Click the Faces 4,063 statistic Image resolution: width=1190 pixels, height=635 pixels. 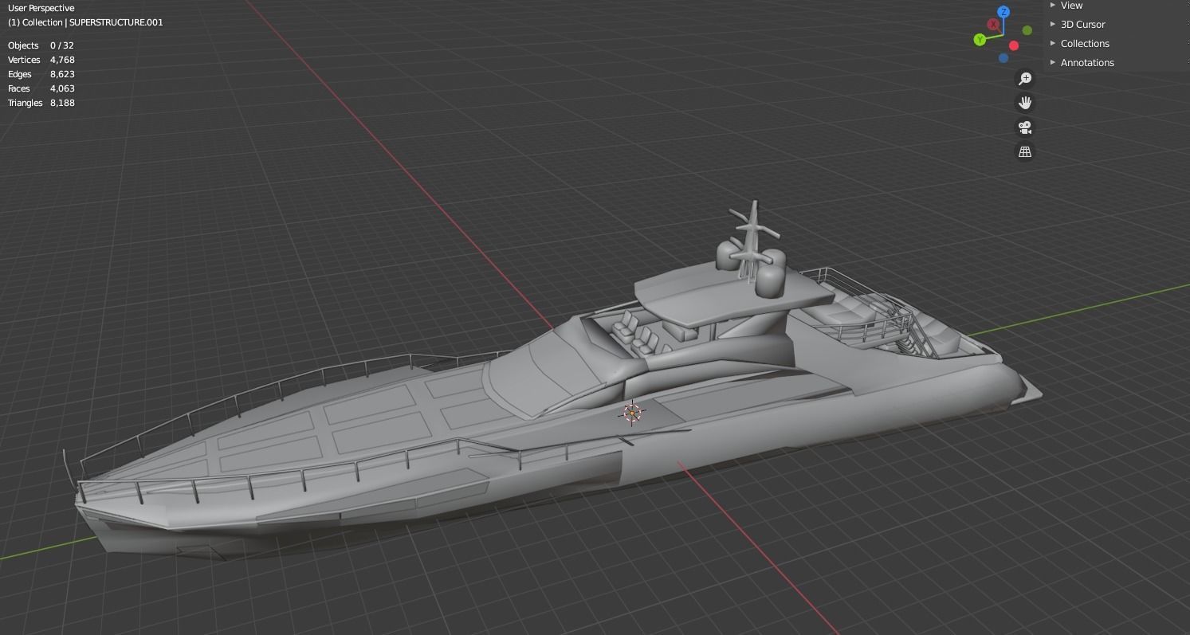(x=41, y=88)
